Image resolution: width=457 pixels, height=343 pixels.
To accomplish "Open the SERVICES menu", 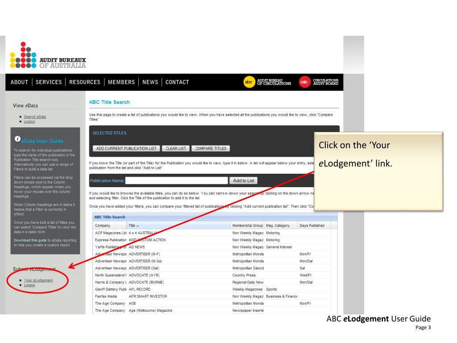I will [49, 82].
